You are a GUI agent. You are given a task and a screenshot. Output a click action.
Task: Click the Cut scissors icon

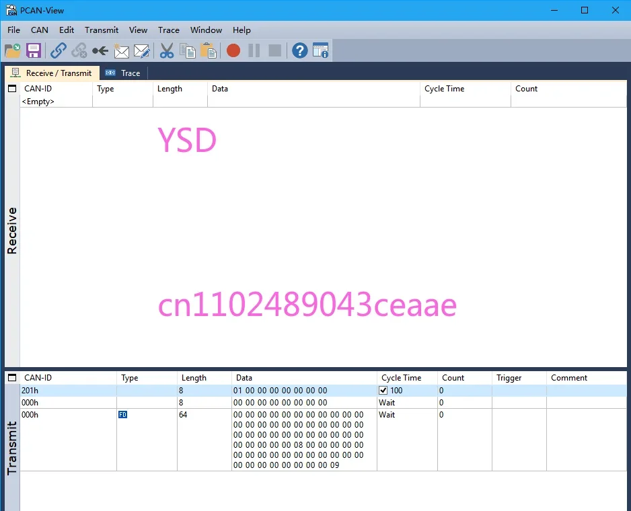(x=167, y=50)
